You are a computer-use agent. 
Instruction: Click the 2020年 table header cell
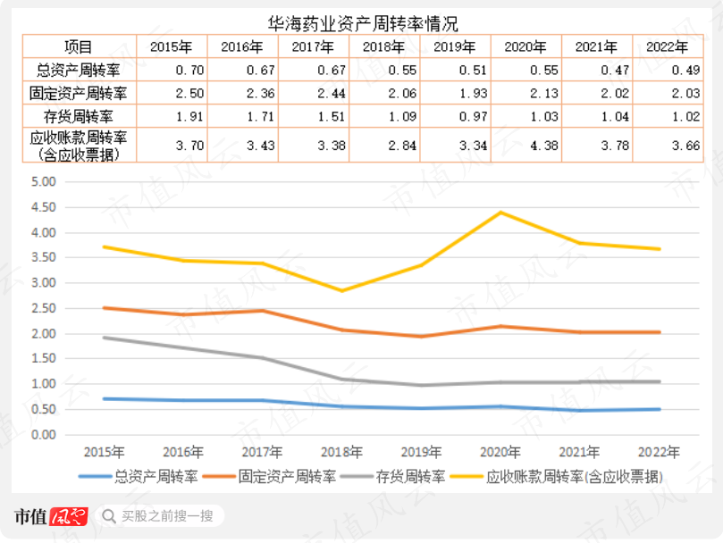pos(526,46)
